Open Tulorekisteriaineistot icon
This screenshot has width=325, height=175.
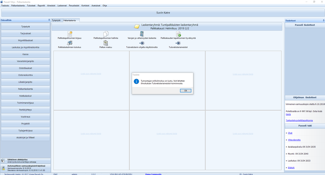pyautogui.click(x=178, y=43)
